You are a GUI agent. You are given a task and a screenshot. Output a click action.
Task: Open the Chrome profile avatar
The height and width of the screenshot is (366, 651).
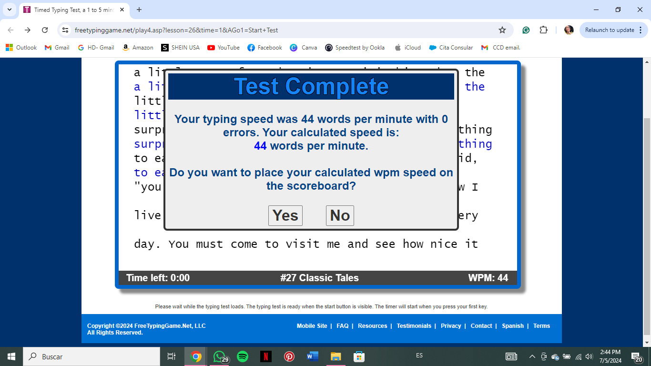click(x=569, y=30)
